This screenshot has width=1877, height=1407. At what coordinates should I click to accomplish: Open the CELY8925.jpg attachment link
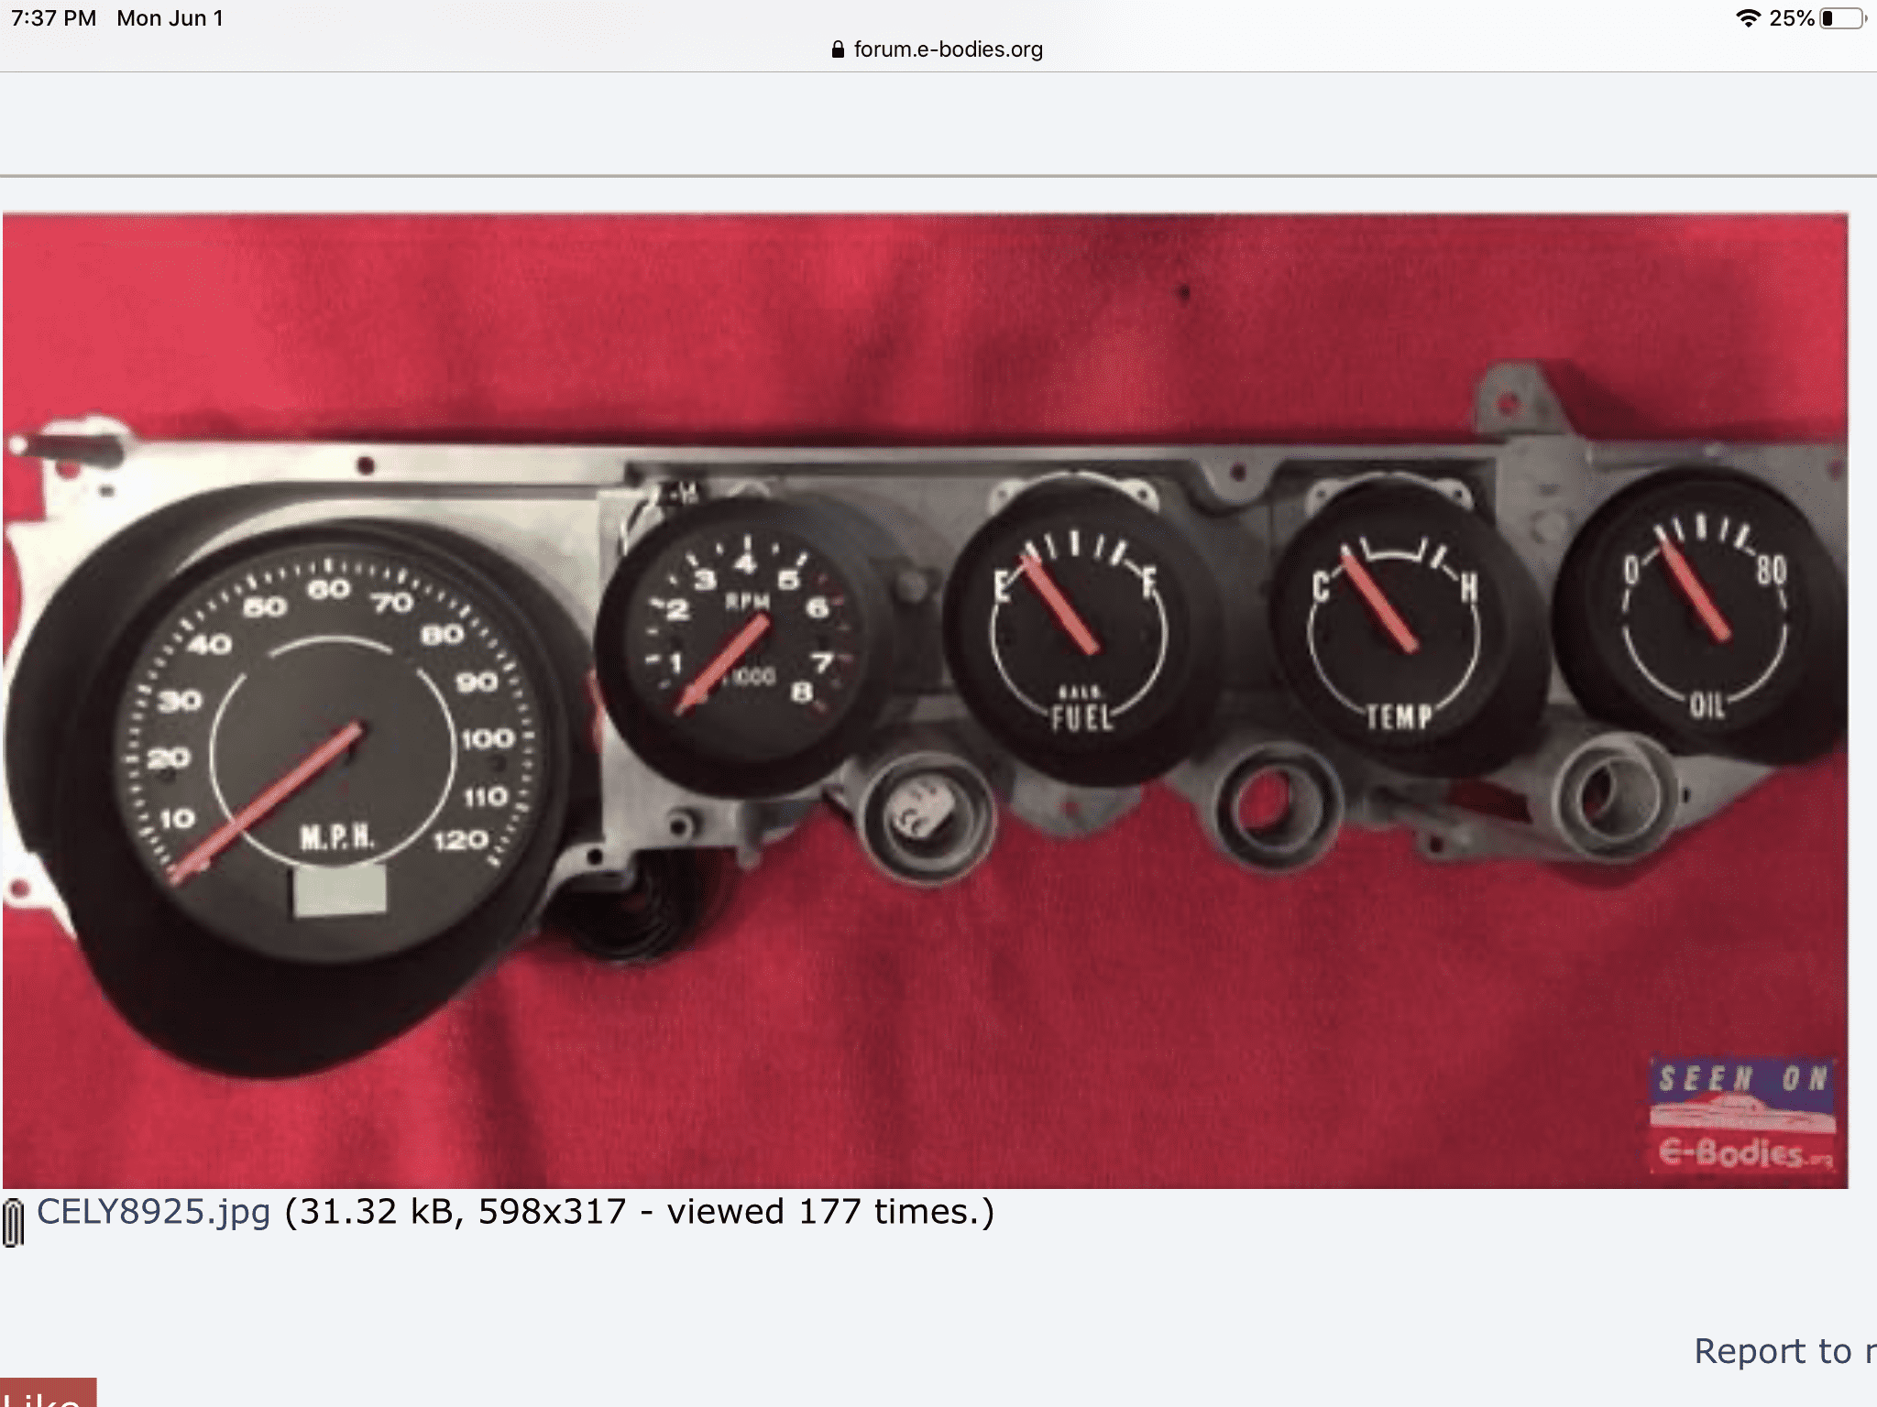pyautogui.click(x=153, y=1212)
